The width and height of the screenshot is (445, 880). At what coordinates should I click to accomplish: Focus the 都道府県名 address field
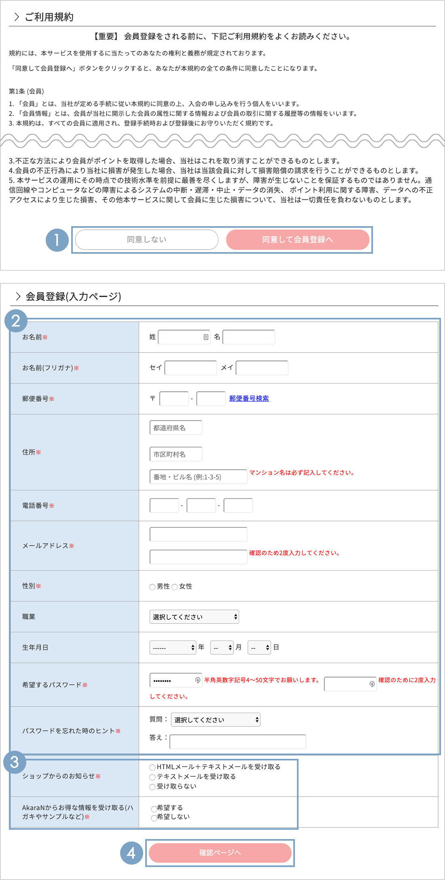click(x=176, y=428)
